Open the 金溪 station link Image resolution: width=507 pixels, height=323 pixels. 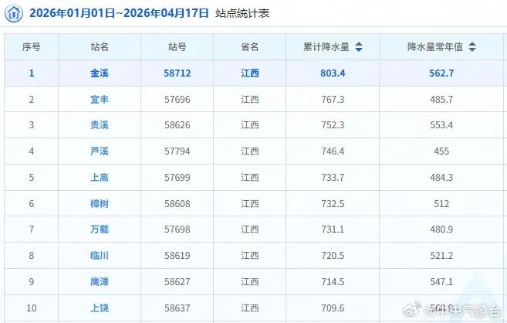[100, 73]
